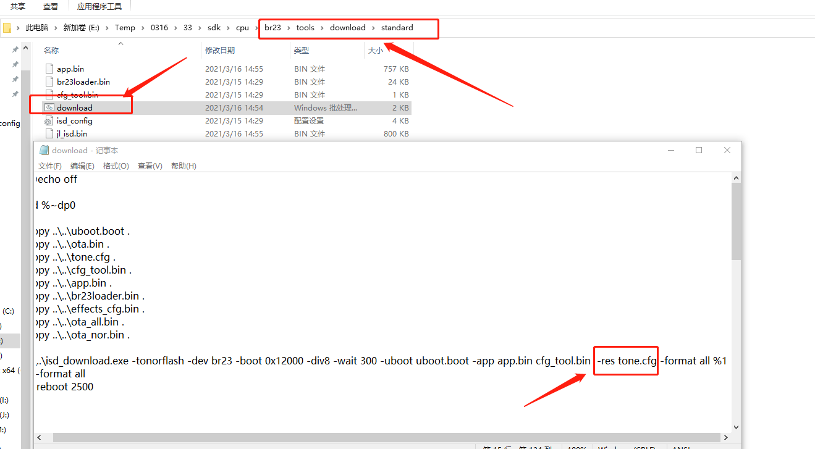Open Notepad 格式(O) menu

click(116, 166)
